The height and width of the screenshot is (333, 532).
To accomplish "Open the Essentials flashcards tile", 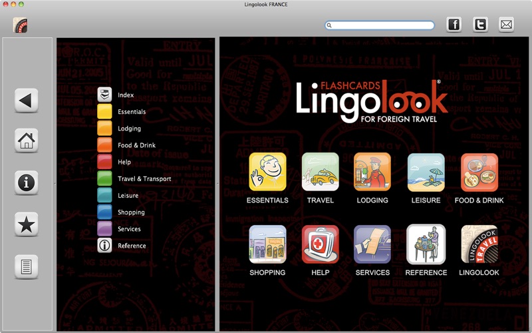I will click(267, 172).
